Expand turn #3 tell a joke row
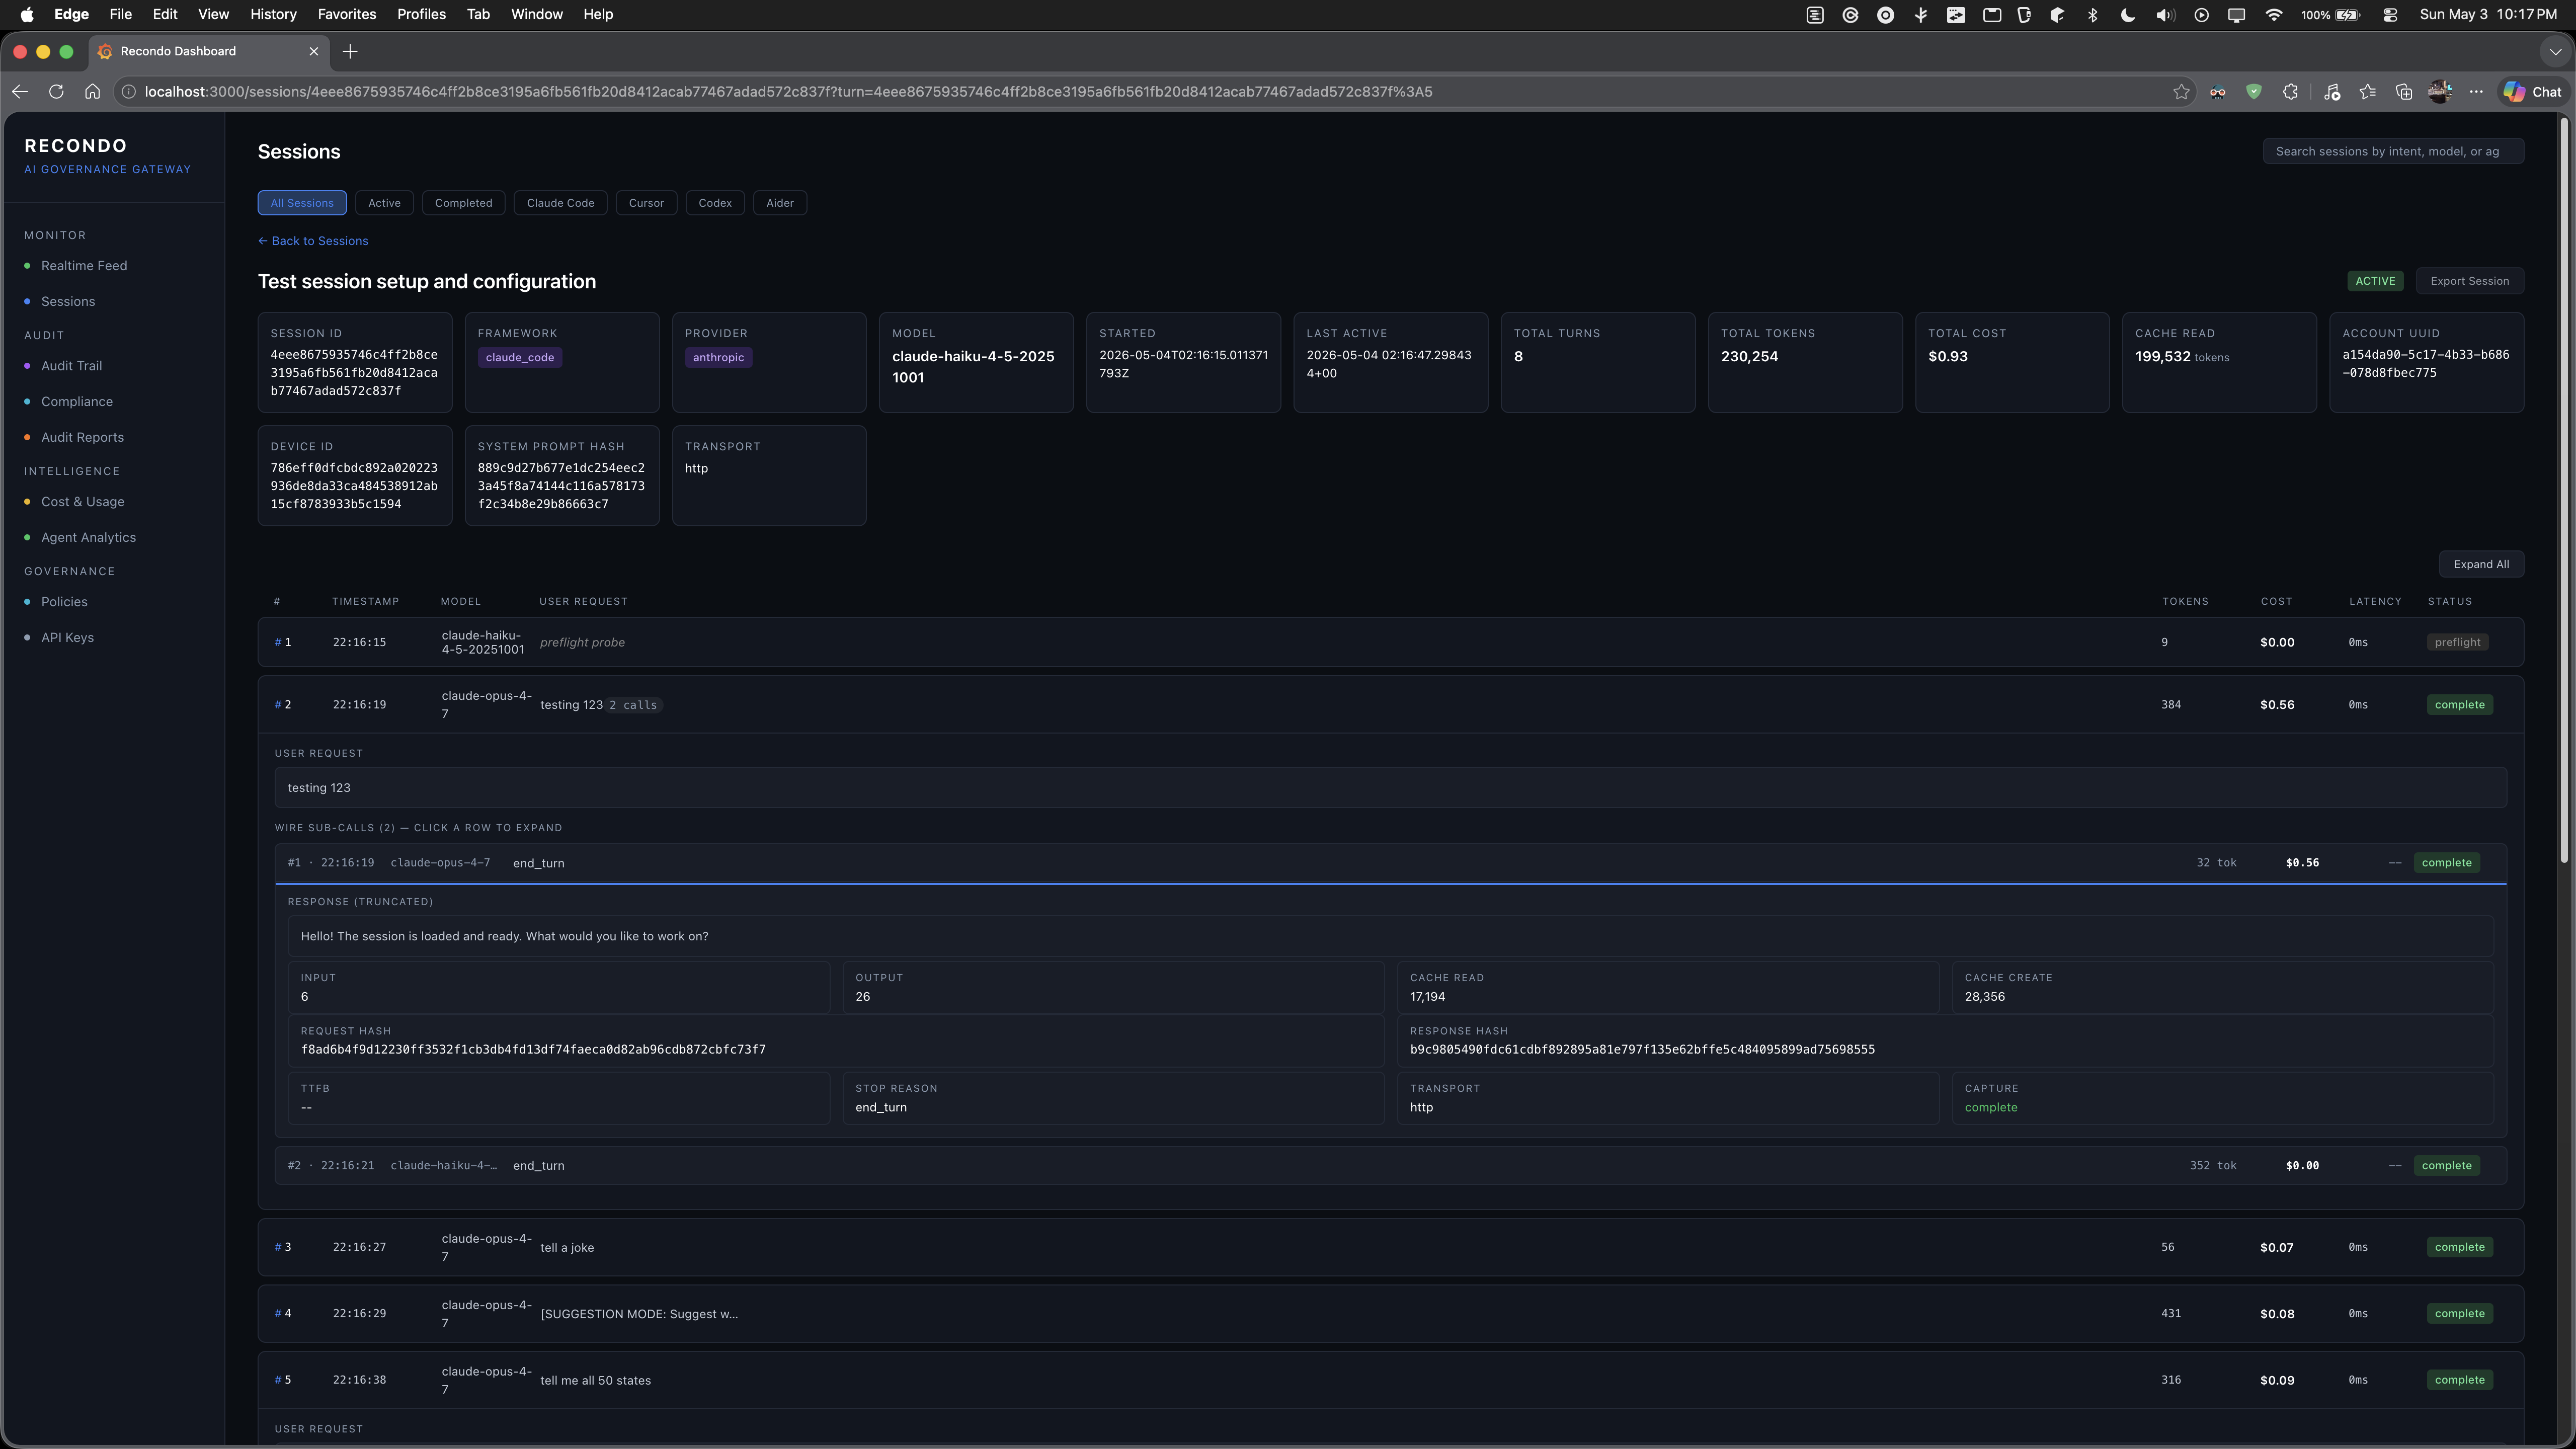The height and width of the screenshot is (1449, 2576). tap(1390, 1247)
